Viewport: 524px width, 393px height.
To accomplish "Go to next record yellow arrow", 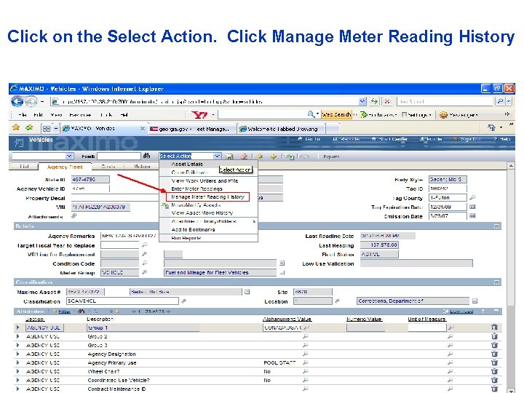I will pos(274,156).
